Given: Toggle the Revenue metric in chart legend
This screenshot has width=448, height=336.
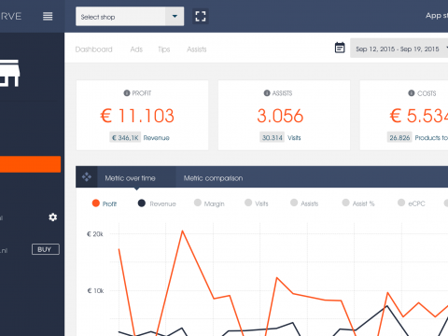Looking at the screenshot, I should click(x=157, y=203).
